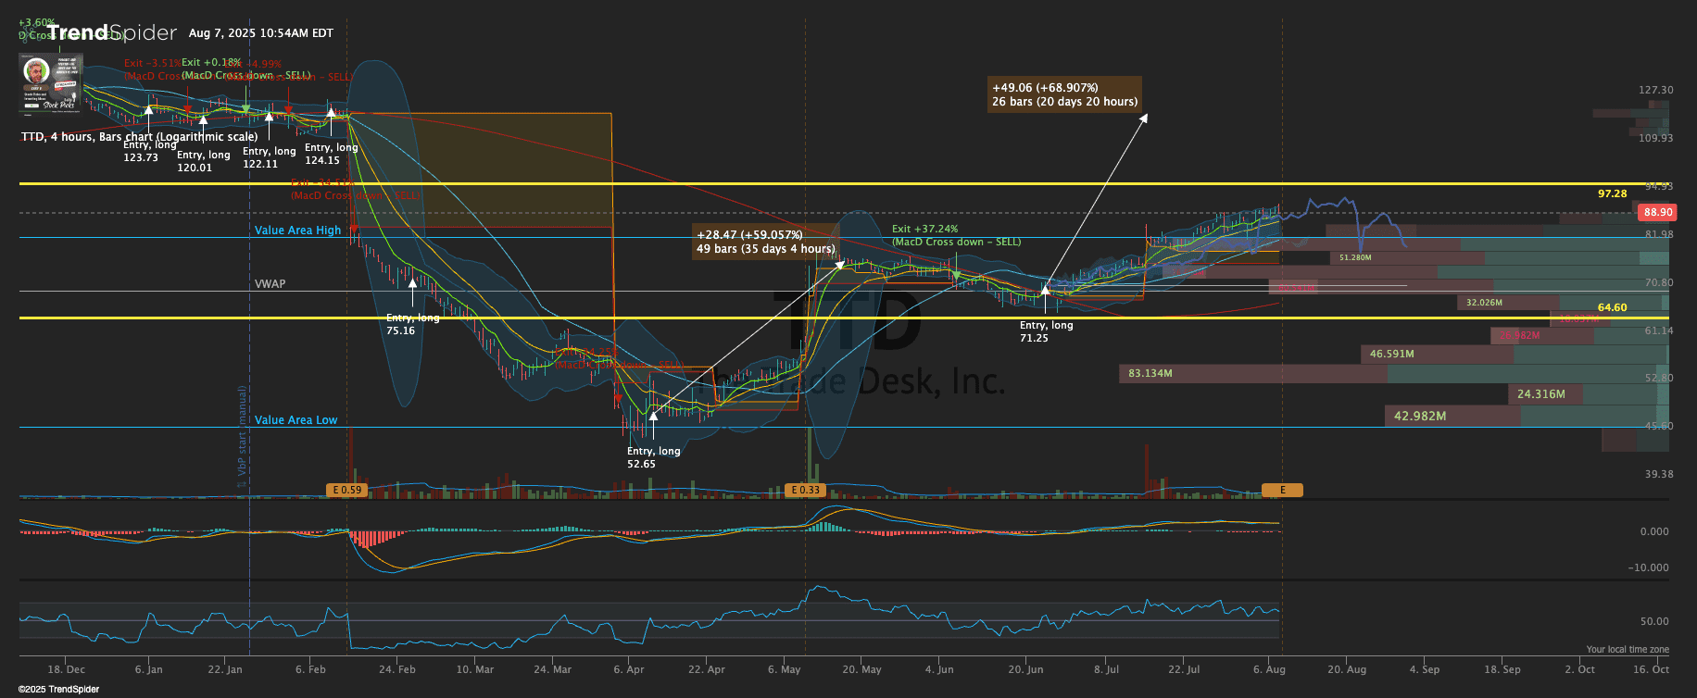Image resolution: width=1697 pixels, height=698 pixels.
Task: Click 16. Oct on the date axis
Action: tap(1651, 669)
